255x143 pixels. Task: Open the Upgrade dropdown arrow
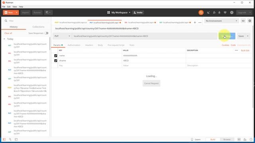[250, 12]
